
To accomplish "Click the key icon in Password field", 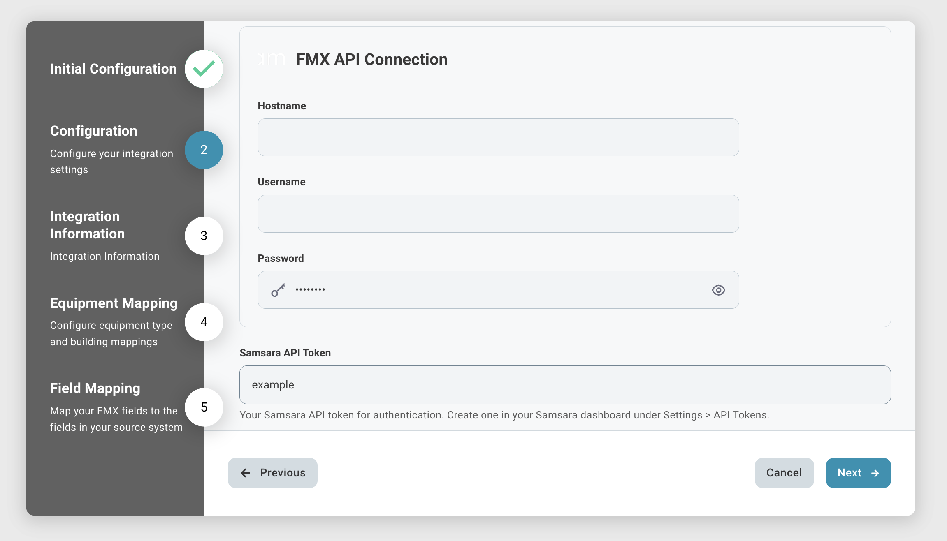I will [278, 290].
